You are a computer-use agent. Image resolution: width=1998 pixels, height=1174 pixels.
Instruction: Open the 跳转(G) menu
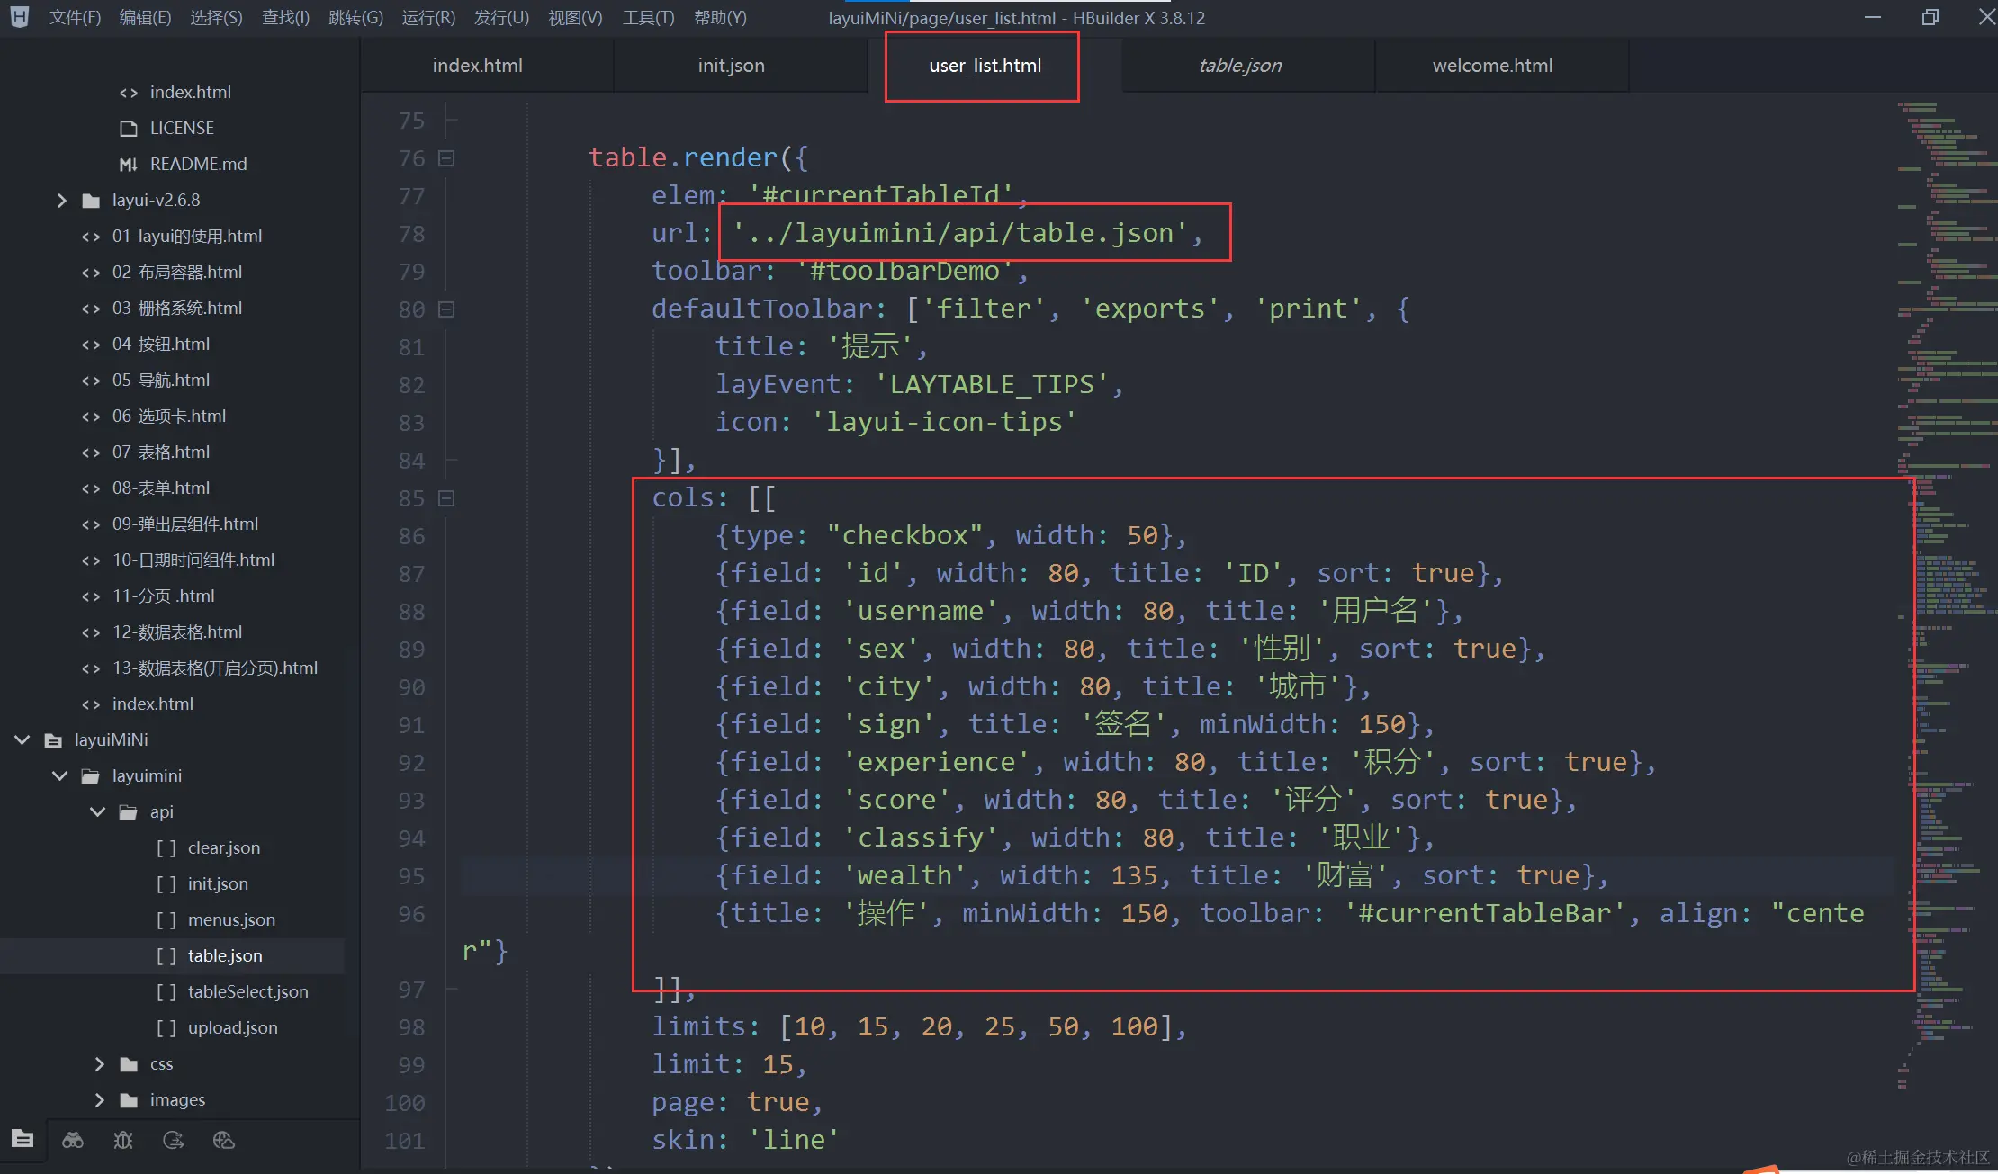pyautogui.click(x=355, y=17)
